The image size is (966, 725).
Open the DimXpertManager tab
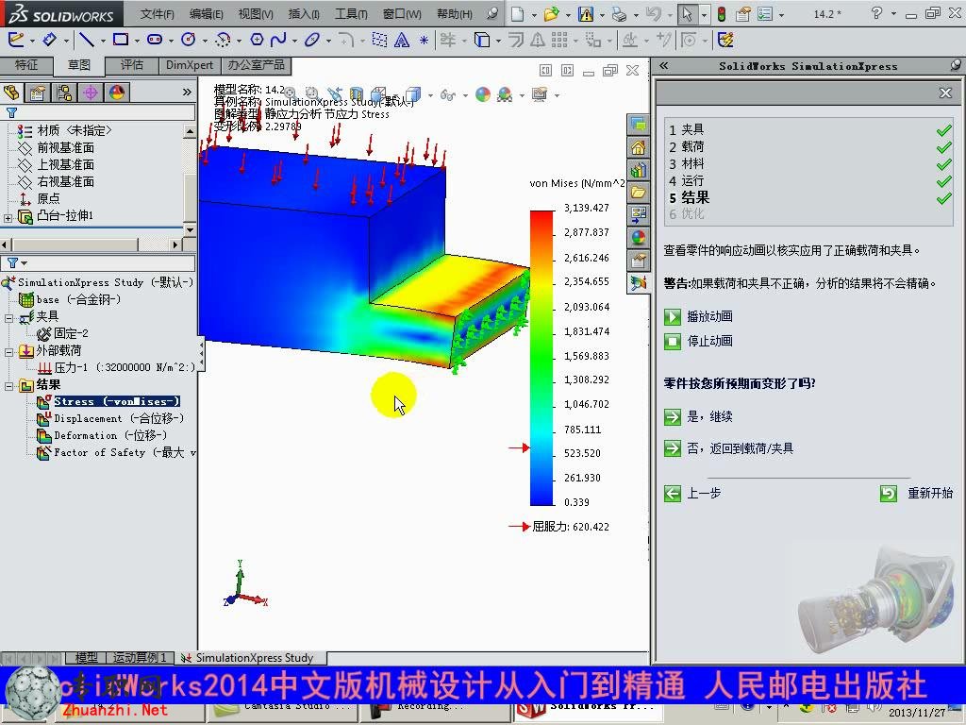pyautogui.click(x=91, y=93)
